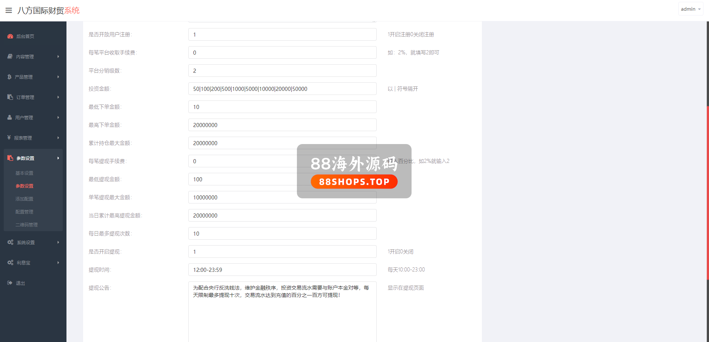The image size is (709, 342).
Task: Focus the 提现时间 input field
Action: pyautogui.click(x=282, y=270)
